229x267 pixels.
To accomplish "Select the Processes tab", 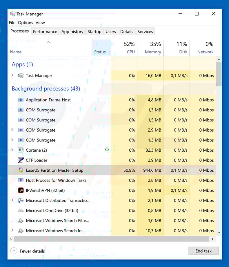I will point(20,31).
